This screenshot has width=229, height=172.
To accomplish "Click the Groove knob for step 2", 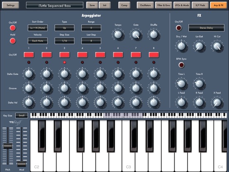I will (x=46, y=88).
